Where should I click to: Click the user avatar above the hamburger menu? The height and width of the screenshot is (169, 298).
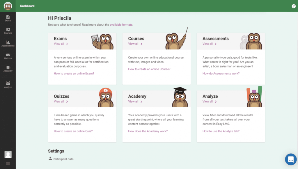8,154
